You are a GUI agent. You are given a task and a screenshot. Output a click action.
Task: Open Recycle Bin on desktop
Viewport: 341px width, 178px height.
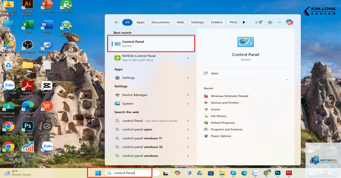[9, 67]
